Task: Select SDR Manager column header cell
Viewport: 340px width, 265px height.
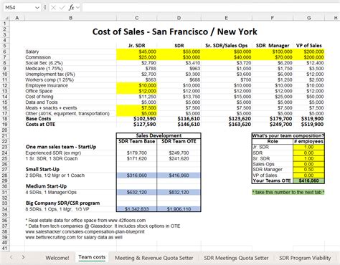Action: pyautogui.click(x=273, y=46)
